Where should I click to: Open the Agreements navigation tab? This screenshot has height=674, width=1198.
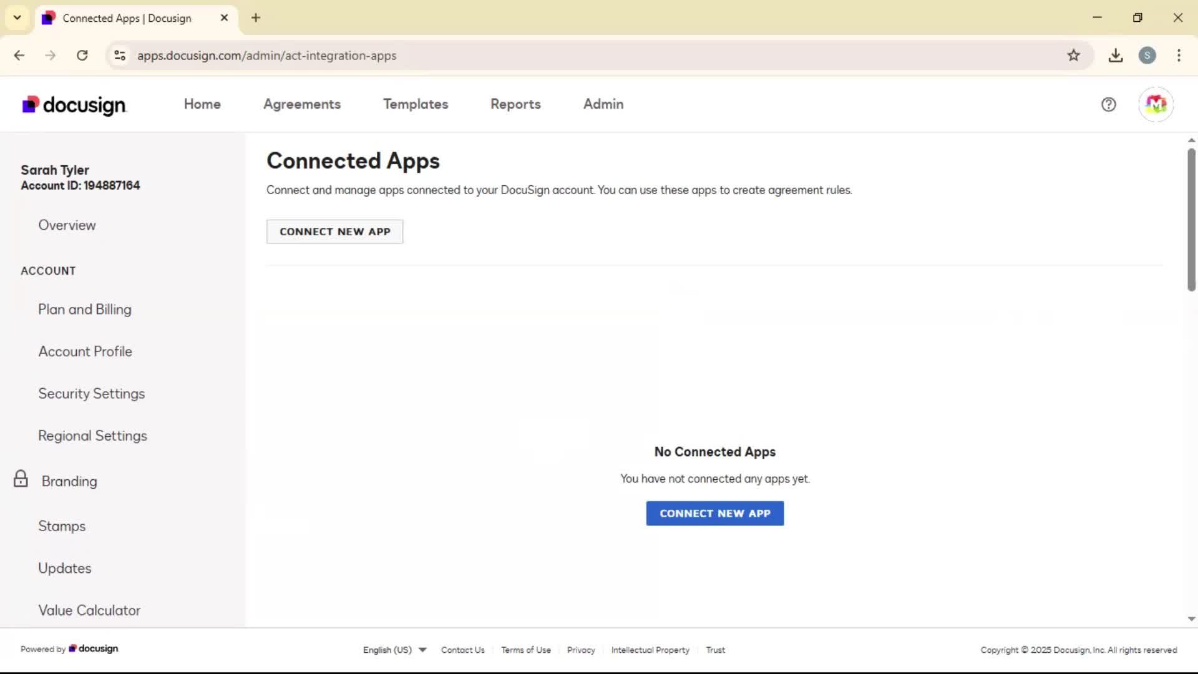(302, 104)
